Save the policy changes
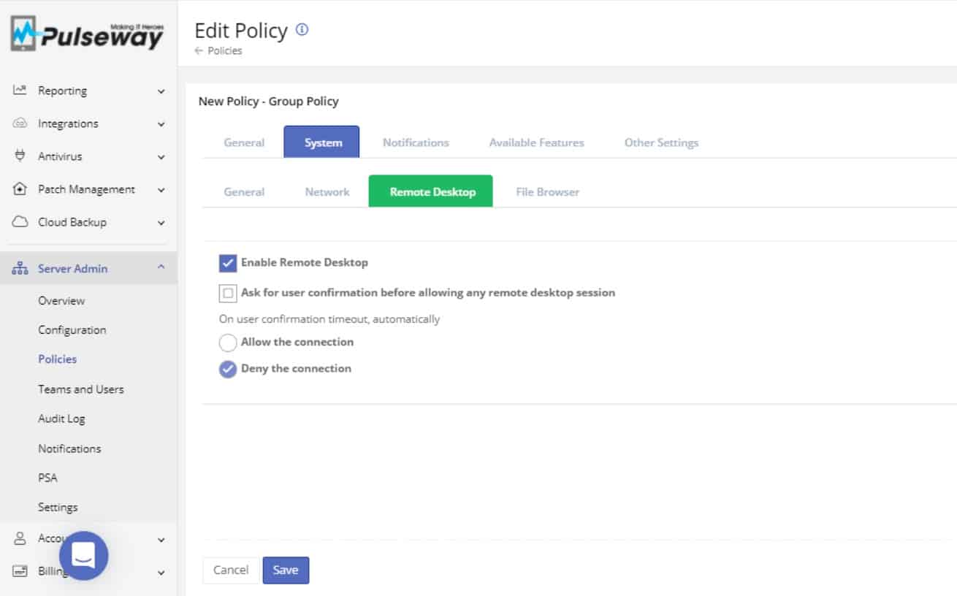 click(286, 570)
